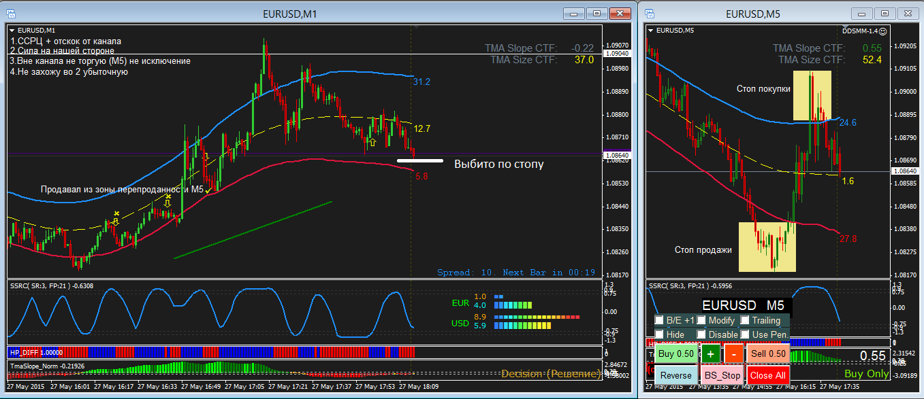
Task: Click rule '4.Не захожу во 2 убыточную'
Action: coord(69,71)
